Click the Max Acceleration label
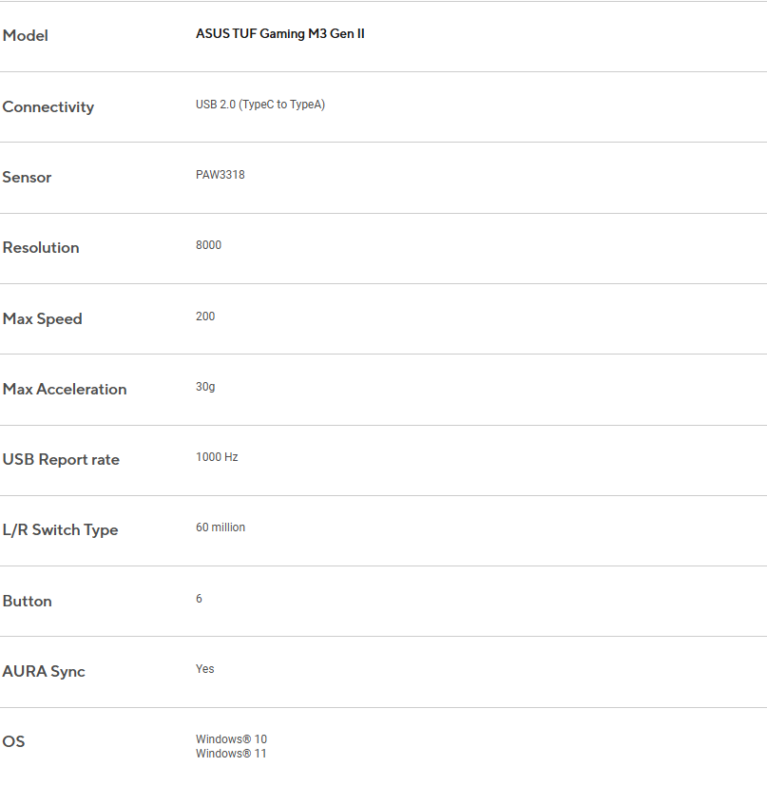The height and width of the screenshot is (786, 767). coord(65,390)
